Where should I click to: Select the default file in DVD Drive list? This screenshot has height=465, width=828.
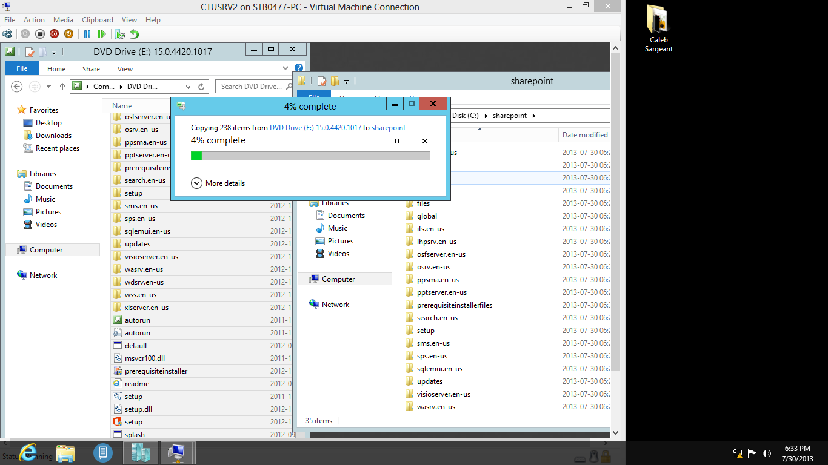136,346
